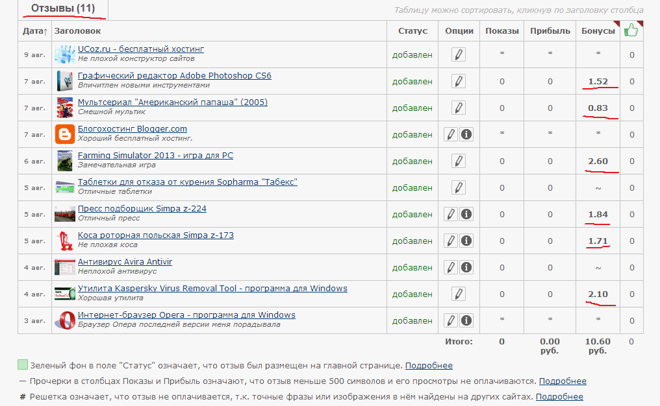Click bonus value 1.52 for Photoshop

pos(598,82)
